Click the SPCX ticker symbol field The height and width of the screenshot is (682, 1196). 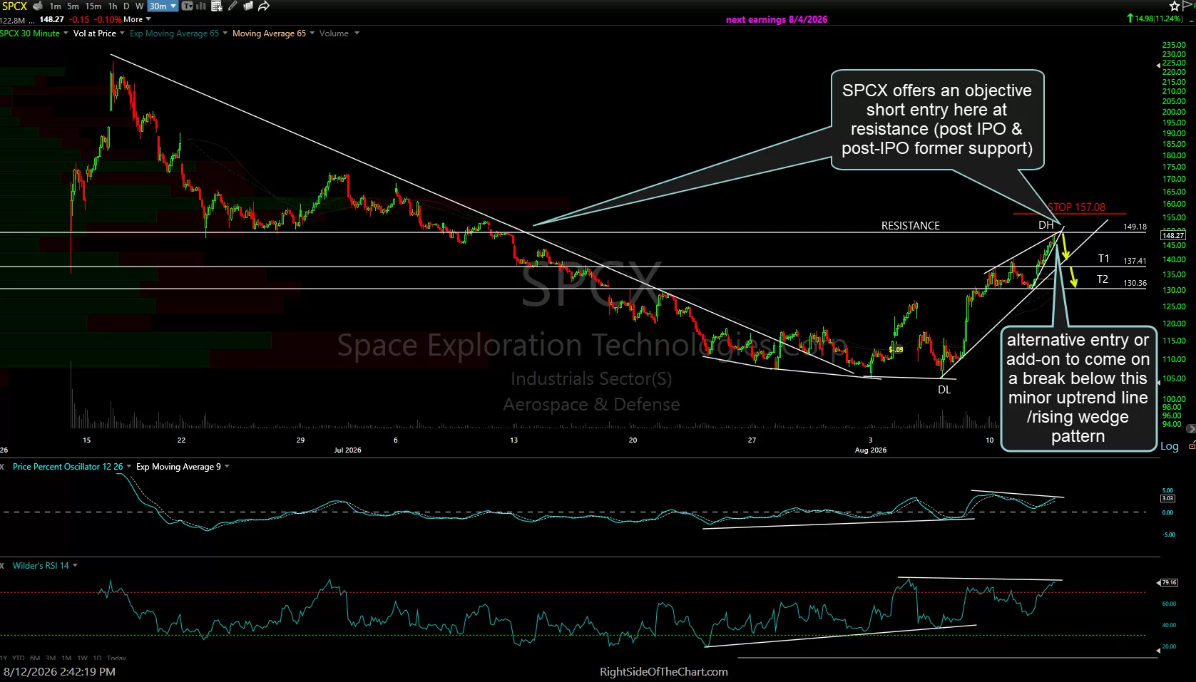click(14, 6)
